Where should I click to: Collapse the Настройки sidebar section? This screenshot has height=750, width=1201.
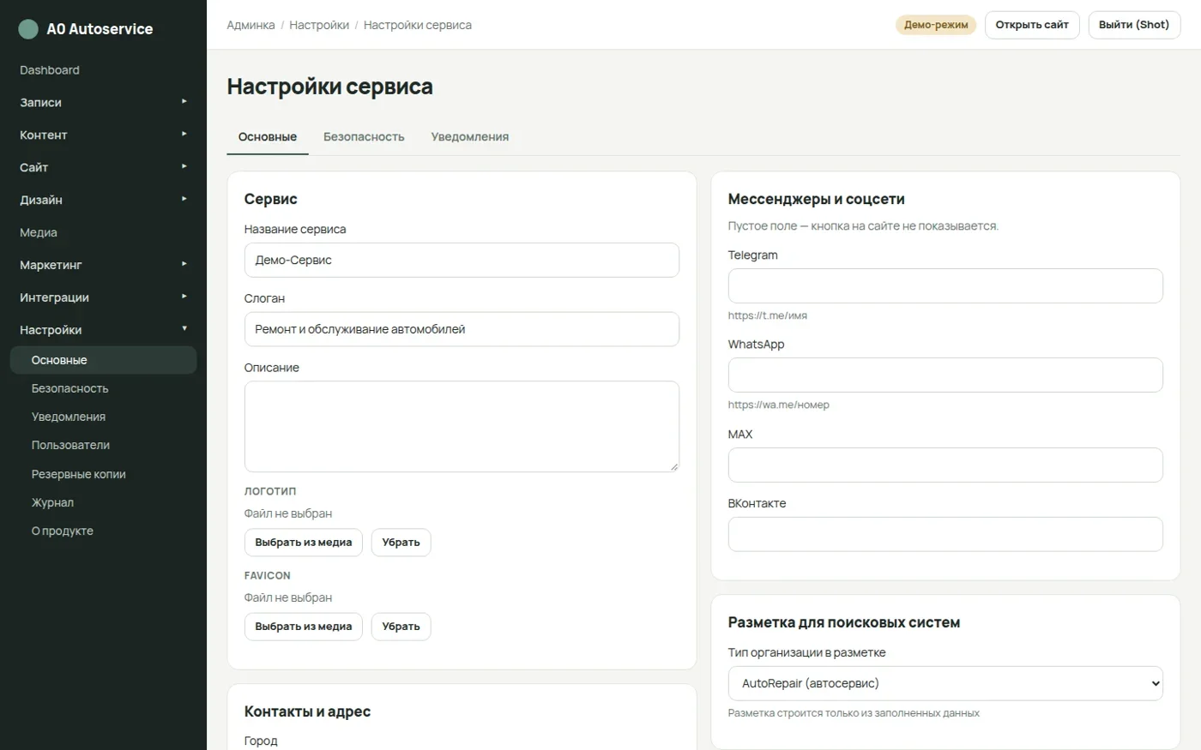coord(103,330)
